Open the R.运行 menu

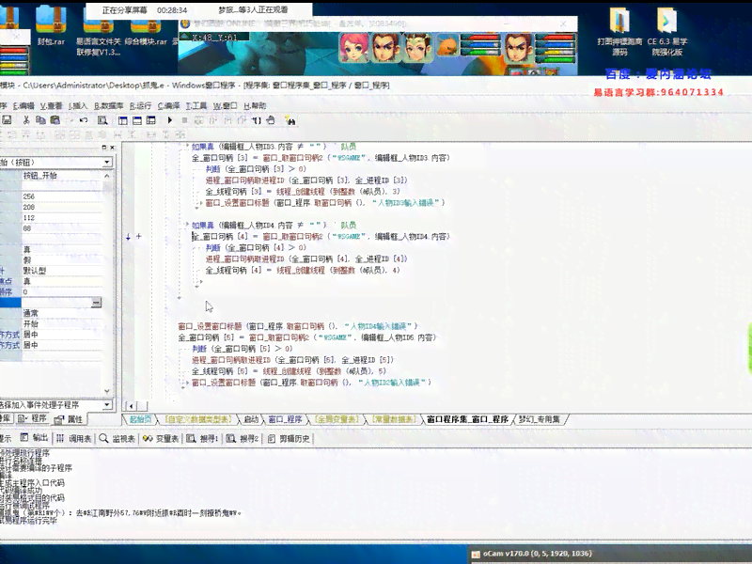tap(140, 105)
